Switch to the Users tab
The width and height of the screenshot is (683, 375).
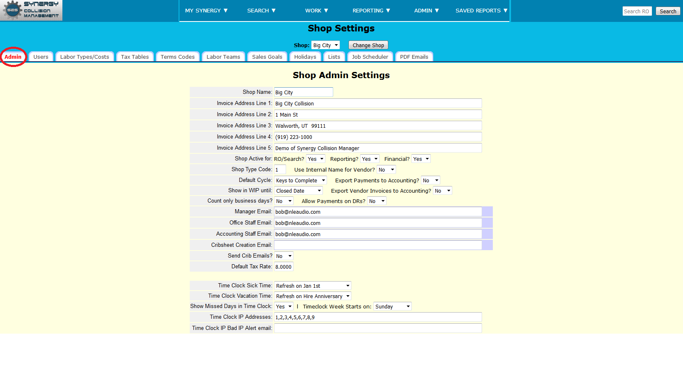(x=41, y=57)
